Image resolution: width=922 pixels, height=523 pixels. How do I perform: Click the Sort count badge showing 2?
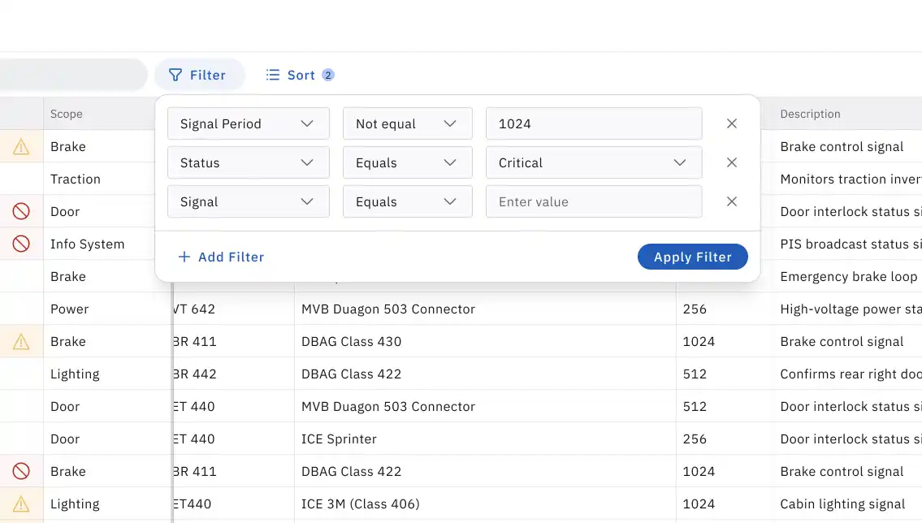[328, 75]
